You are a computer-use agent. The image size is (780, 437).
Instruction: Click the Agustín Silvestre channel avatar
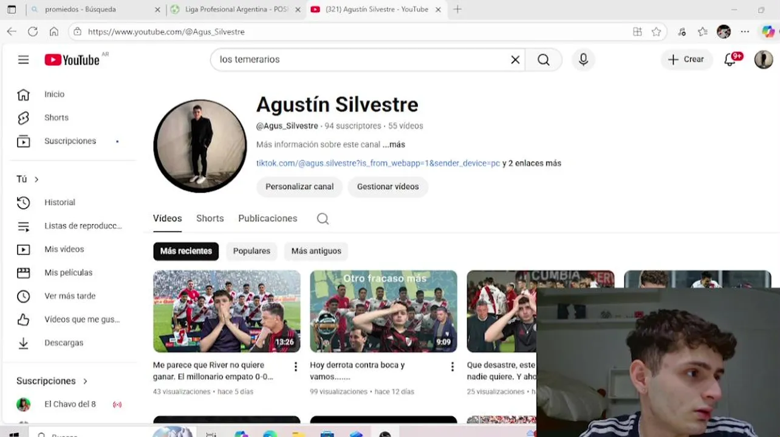(x=200, y=146)
